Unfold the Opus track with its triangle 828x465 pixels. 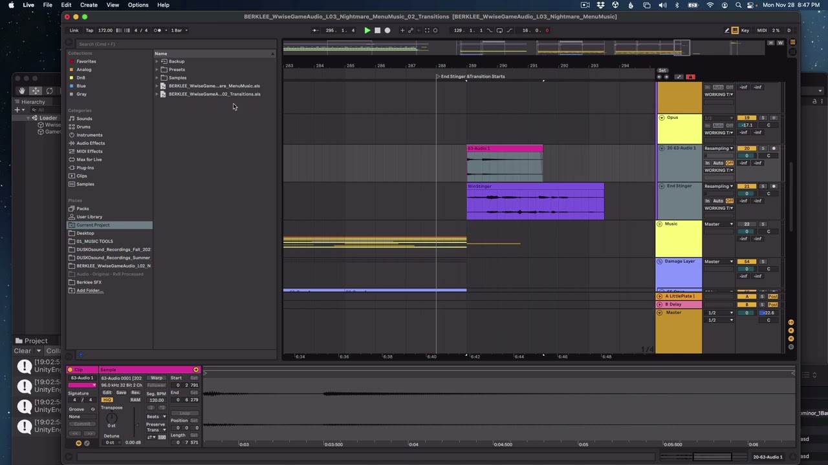661,118
